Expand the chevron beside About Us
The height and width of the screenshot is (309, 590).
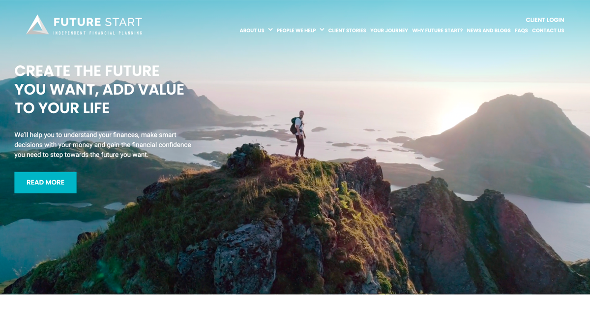tap(270, 30)
